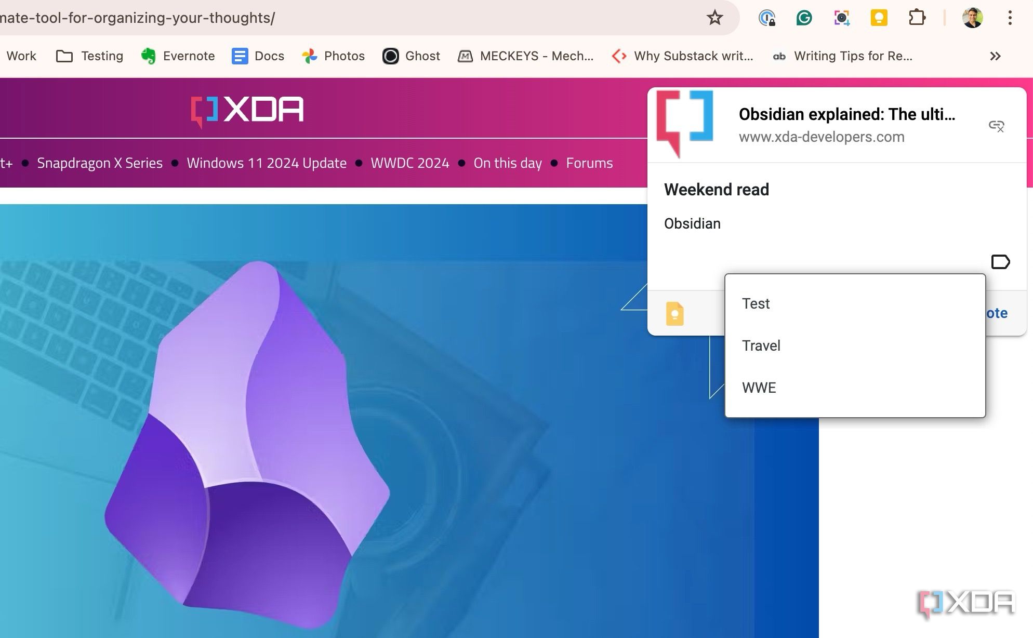
Task: Open the Testing bookmarks folder
Action: point(89,56)
